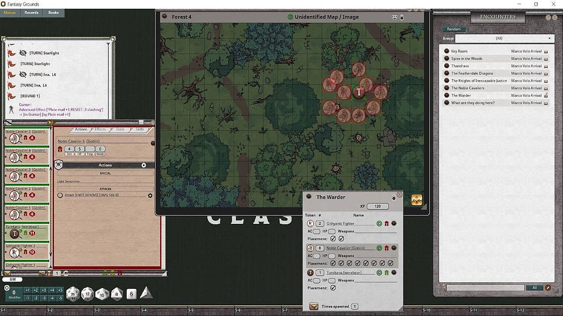Click Noble Cavalier 5 token in tracker
563x316 pixels.
15,138
